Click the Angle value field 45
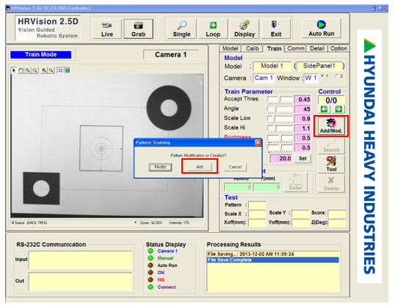The width and height of the screenshot is (395, 307). tap(302, 109)
